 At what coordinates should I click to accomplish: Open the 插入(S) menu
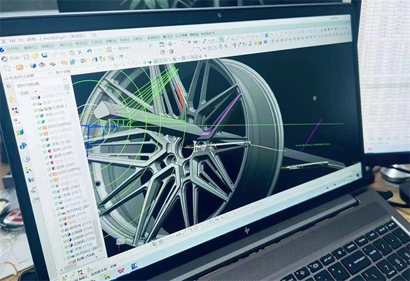coord(66,44)
